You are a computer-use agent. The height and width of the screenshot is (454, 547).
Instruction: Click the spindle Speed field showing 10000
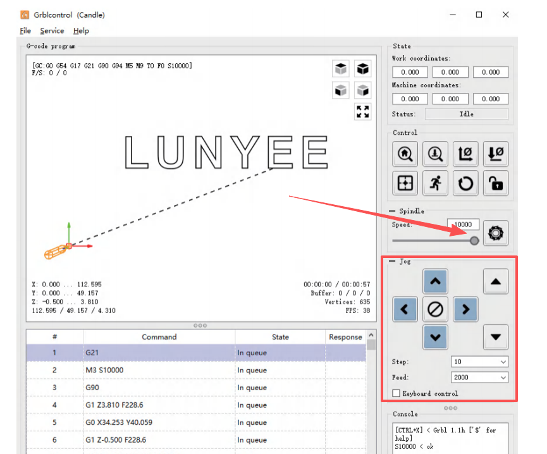click(x=464, y=224)
